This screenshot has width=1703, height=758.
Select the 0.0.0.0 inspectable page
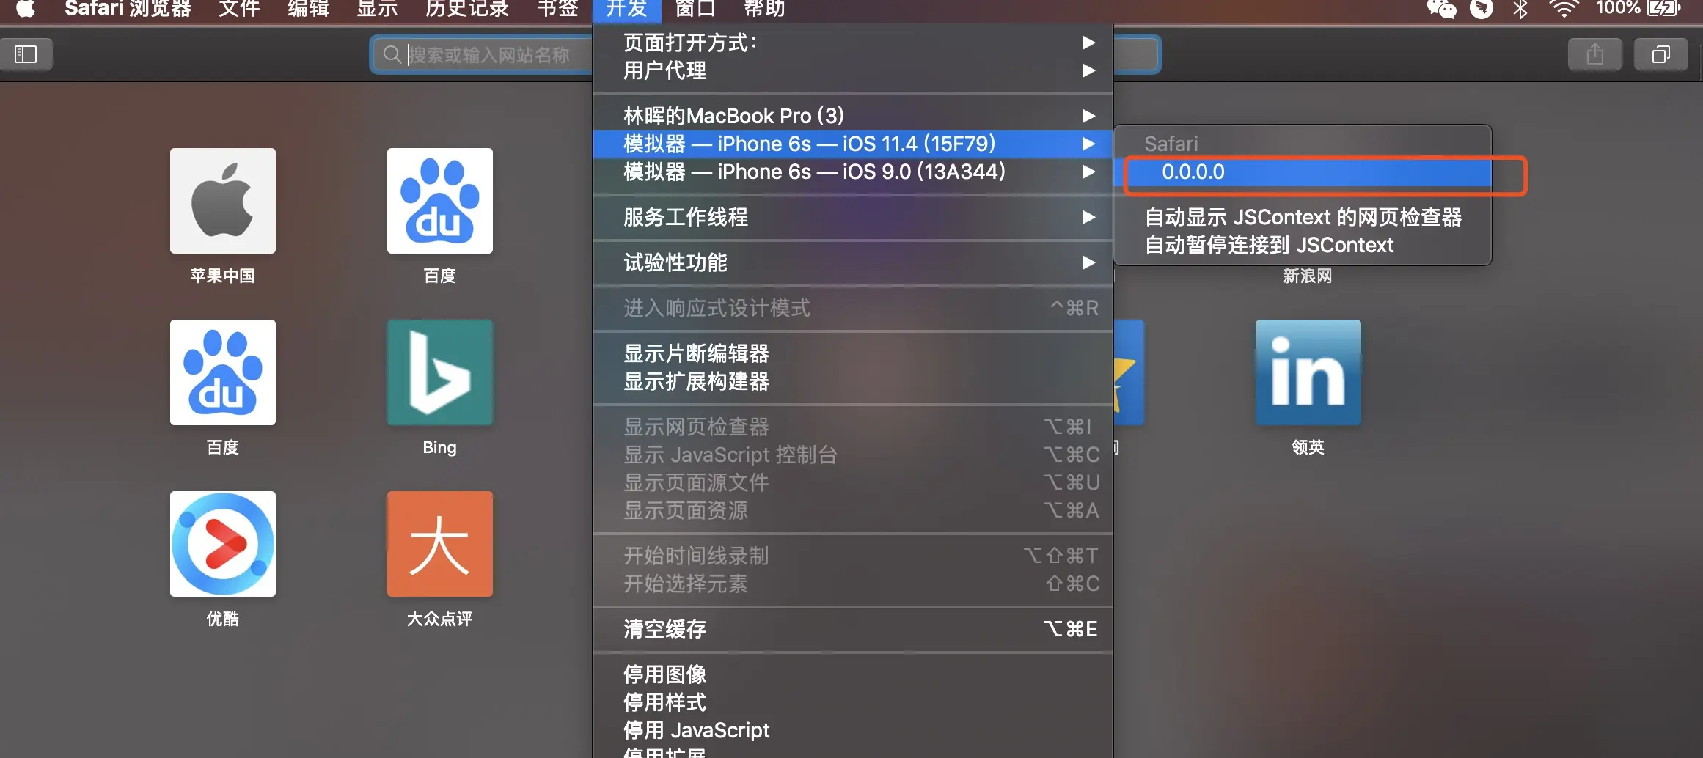[x=1303, y=172]
